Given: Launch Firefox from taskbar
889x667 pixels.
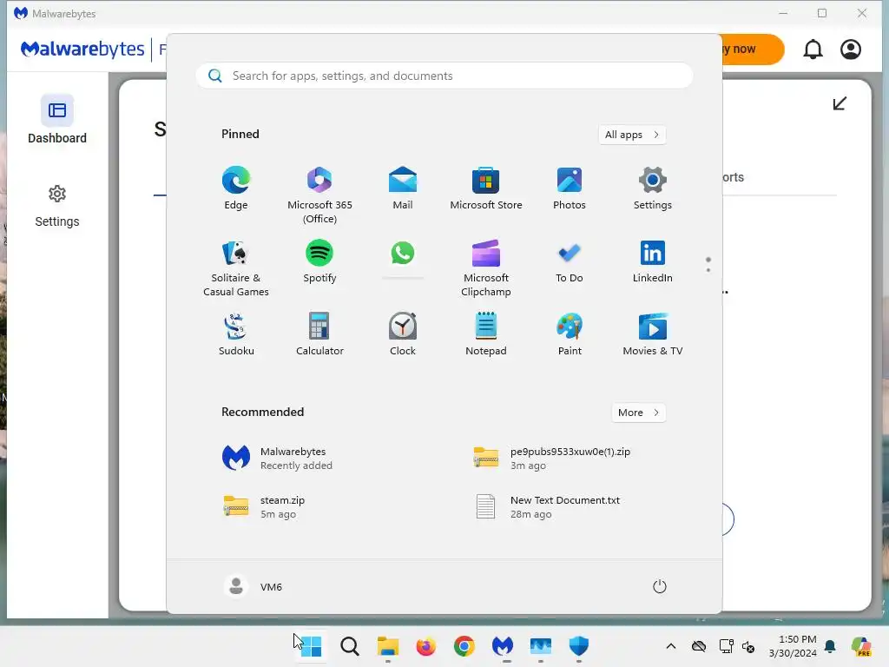Looking at the screenshot, I should [x=425, y=646].
